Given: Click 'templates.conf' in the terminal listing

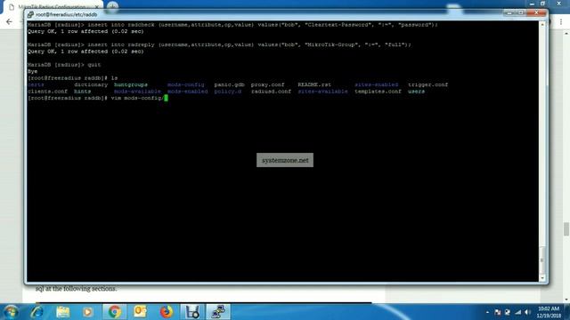Looking at the screenshot, I should coord(378,92).
